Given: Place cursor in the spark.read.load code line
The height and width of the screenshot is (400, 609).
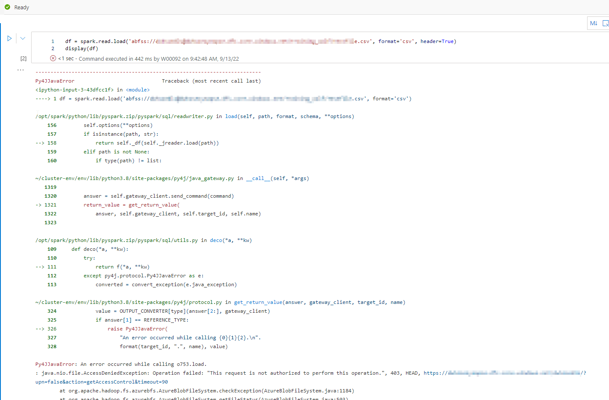Looking at the screenshot, I should [x=168, y=41].
